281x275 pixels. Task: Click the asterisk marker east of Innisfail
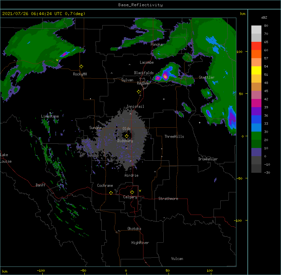coord(164,99)
